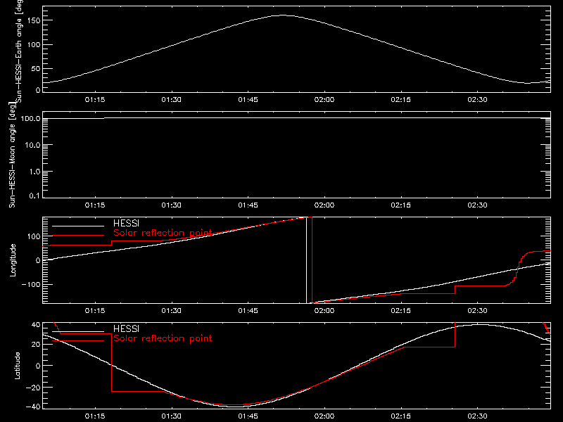
Task: Click the 100 tick on Longitude axis
Action: pyautogui.click(x=33, y=236)
